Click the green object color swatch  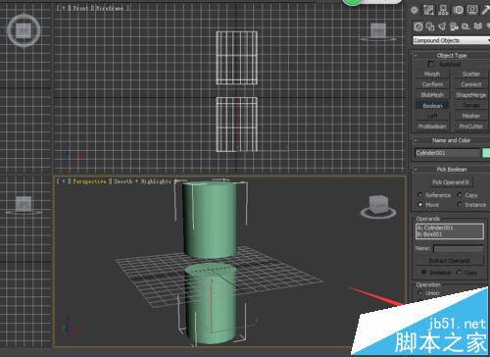[486, 153]
